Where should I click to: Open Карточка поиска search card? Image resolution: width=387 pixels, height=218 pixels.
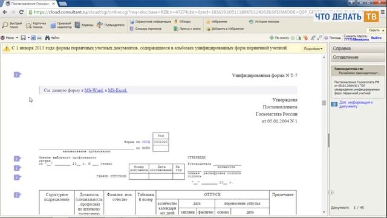click(x=36, y=25)
